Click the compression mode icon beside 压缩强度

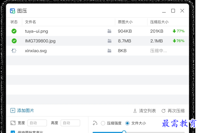pyautogui.click(x=95, y=123)
